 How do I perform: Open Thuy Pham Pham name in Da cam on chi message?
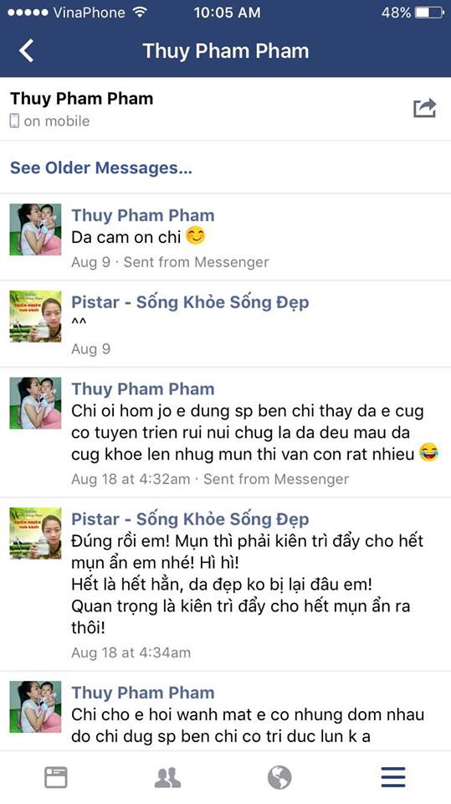click(142, 215)
